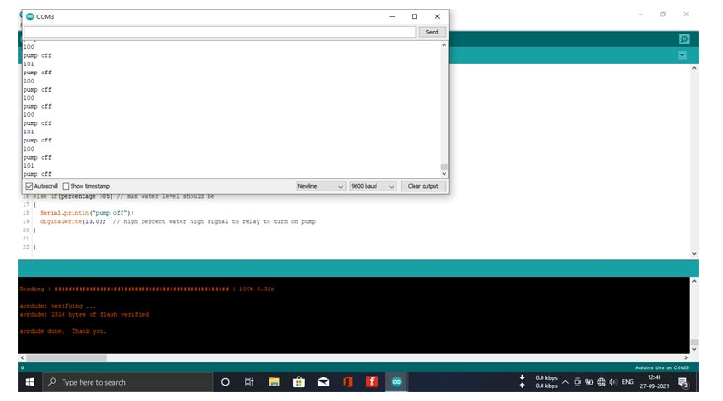723x401 pixels.
Task: Open the Mail app on taskbar
Action: click(323, 382)
